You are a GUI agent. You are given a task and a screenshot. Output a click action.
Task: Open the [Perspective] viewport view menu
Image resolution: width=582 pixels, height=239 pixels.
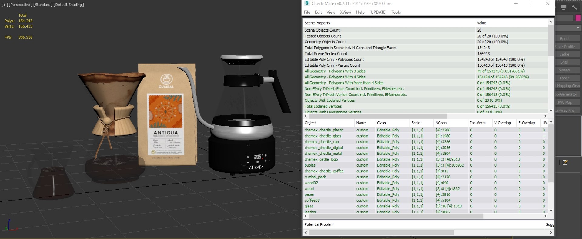click(20, 5)
